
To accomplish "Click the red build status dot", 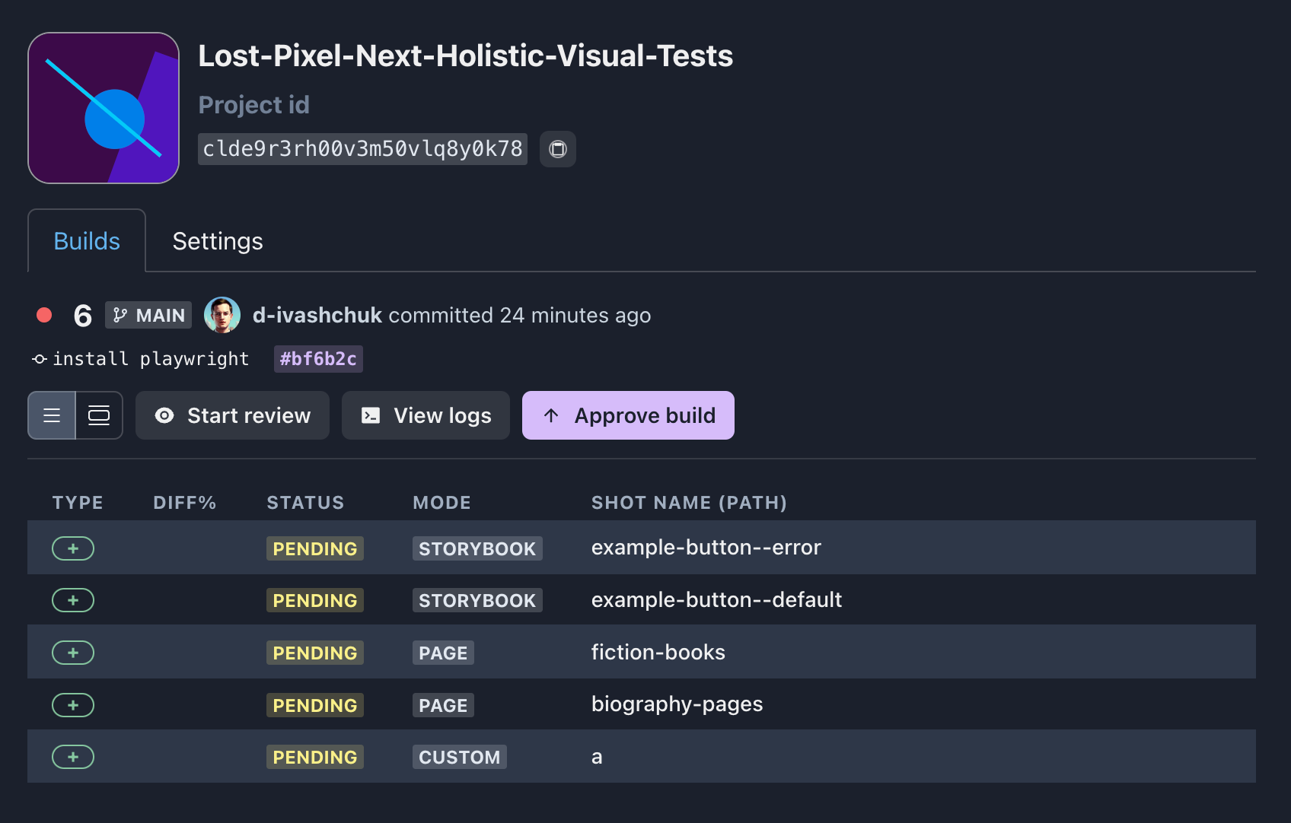I will 44,315.
